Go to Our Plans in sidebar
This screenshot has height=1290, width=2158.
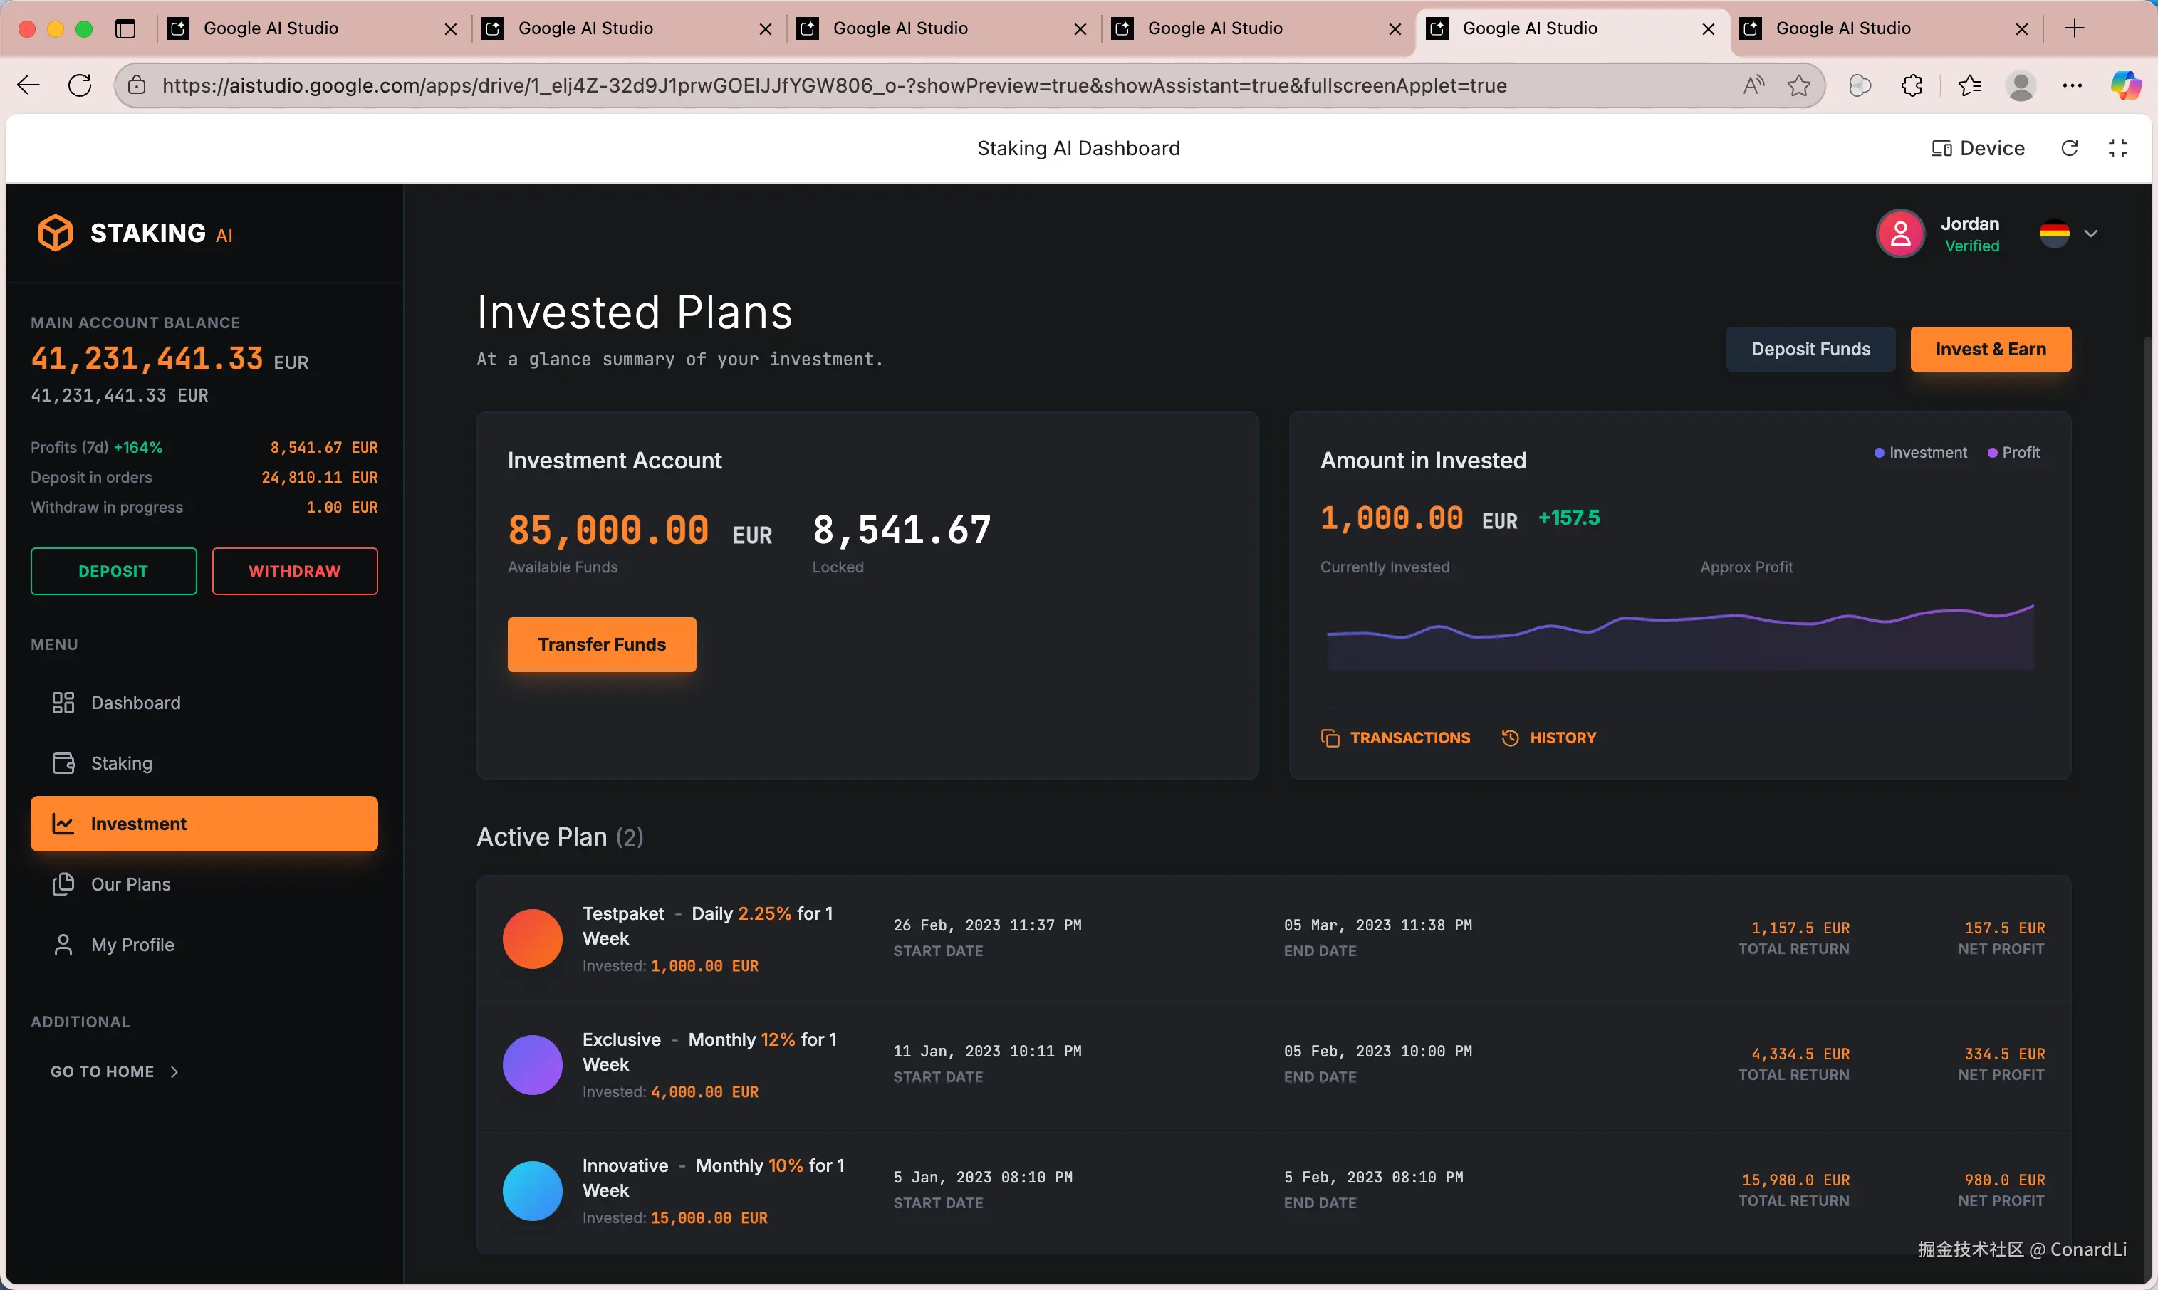coord(130,884)
